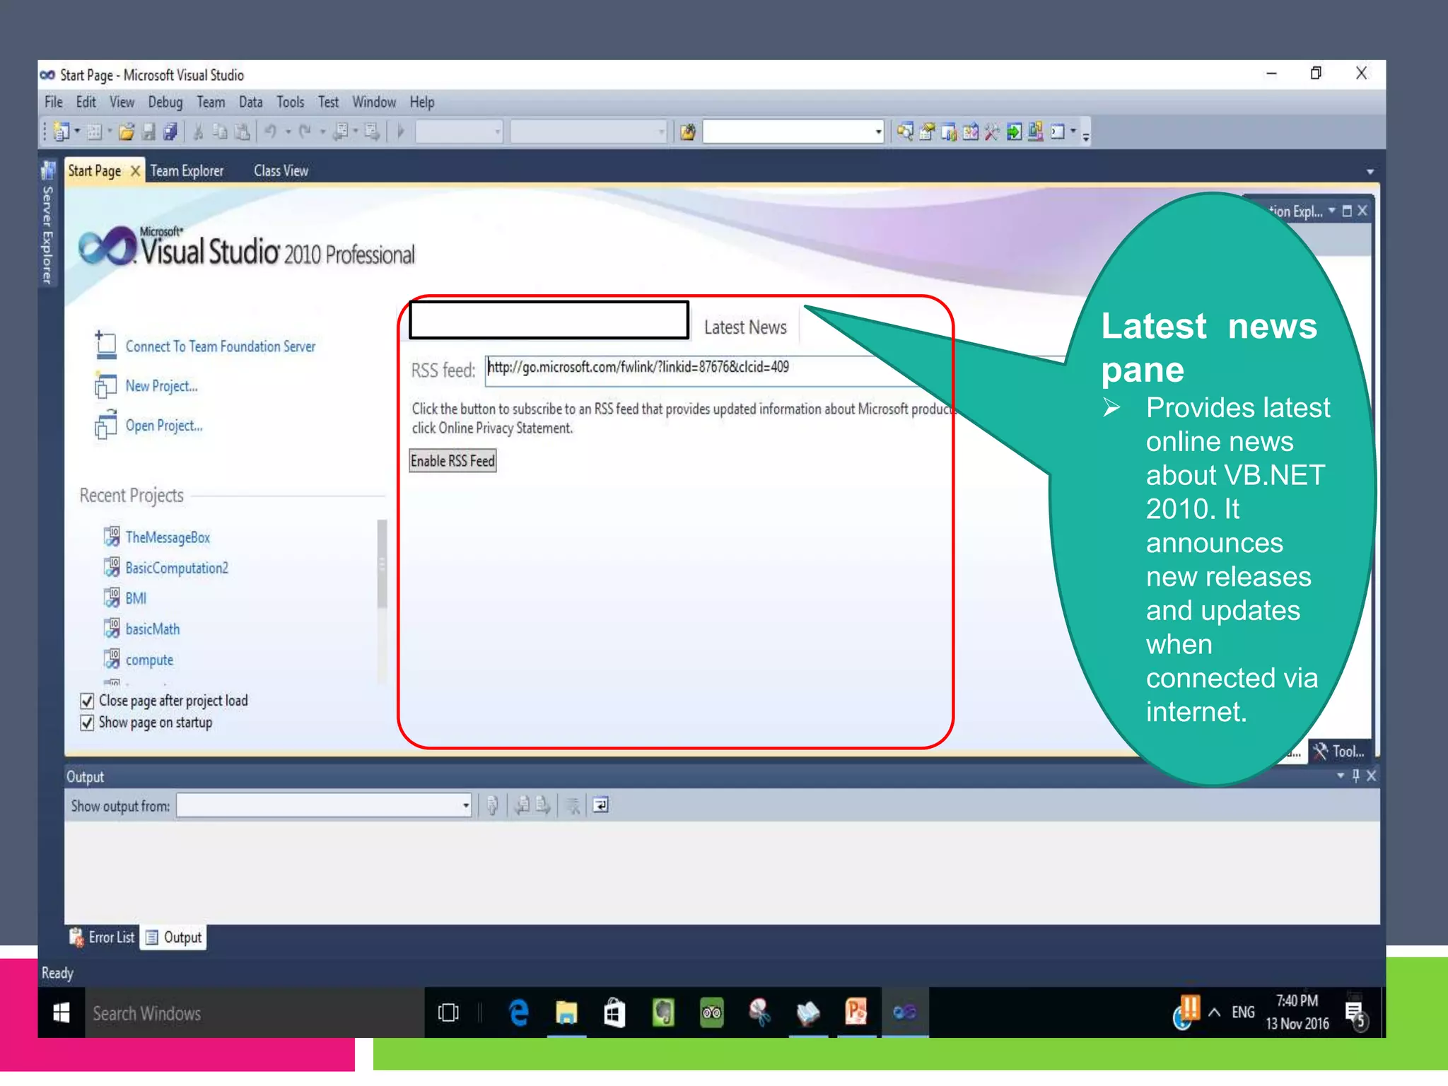The height and width of the screenshot is (1086, 1448).
Task: Open recent project basicMath
Action: (153, 629)
